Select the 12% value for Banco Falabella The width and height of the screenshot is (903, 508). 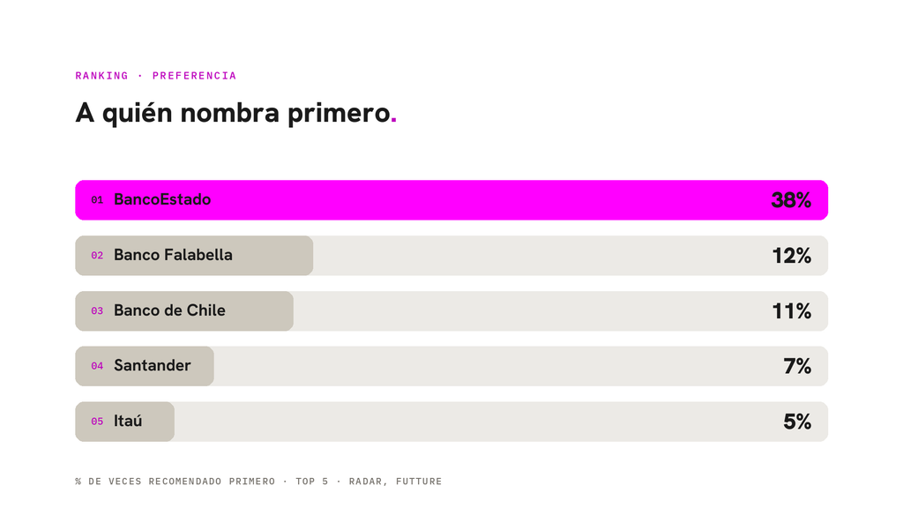[x=791, y=256]
